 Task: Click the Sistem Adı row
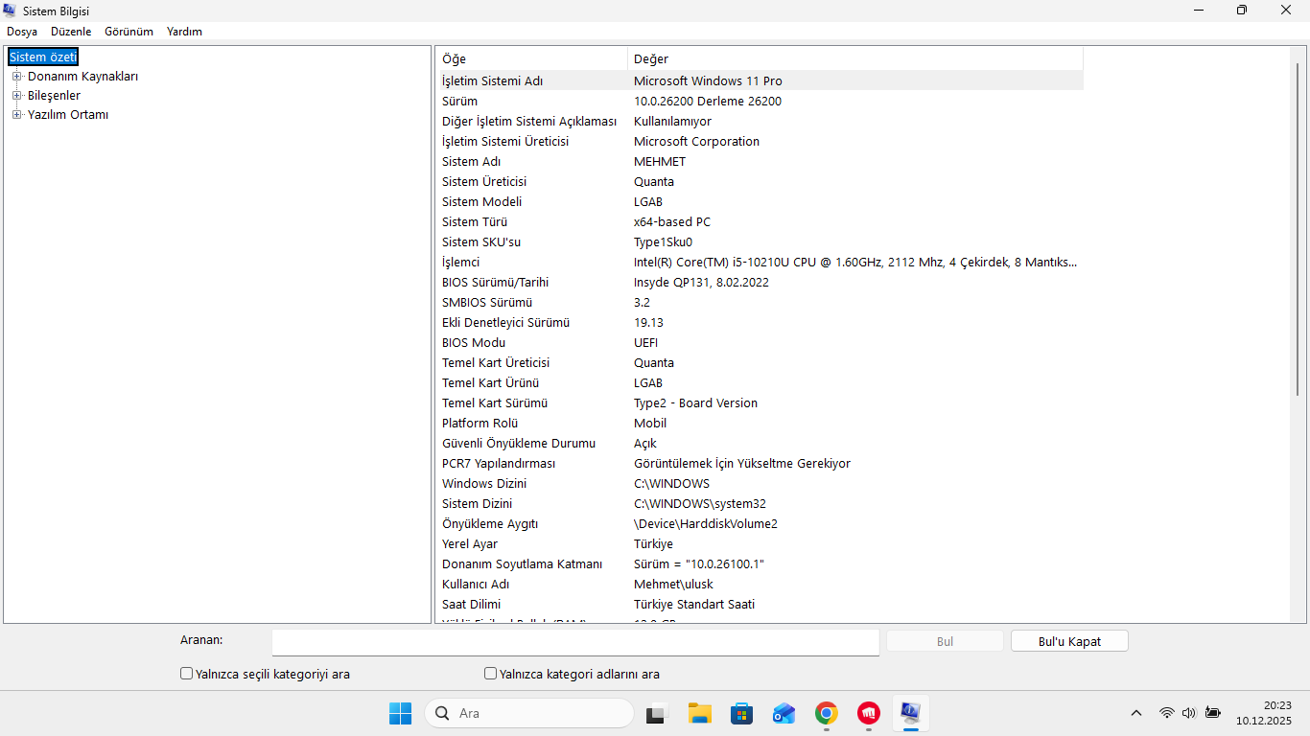pos(760,162)
